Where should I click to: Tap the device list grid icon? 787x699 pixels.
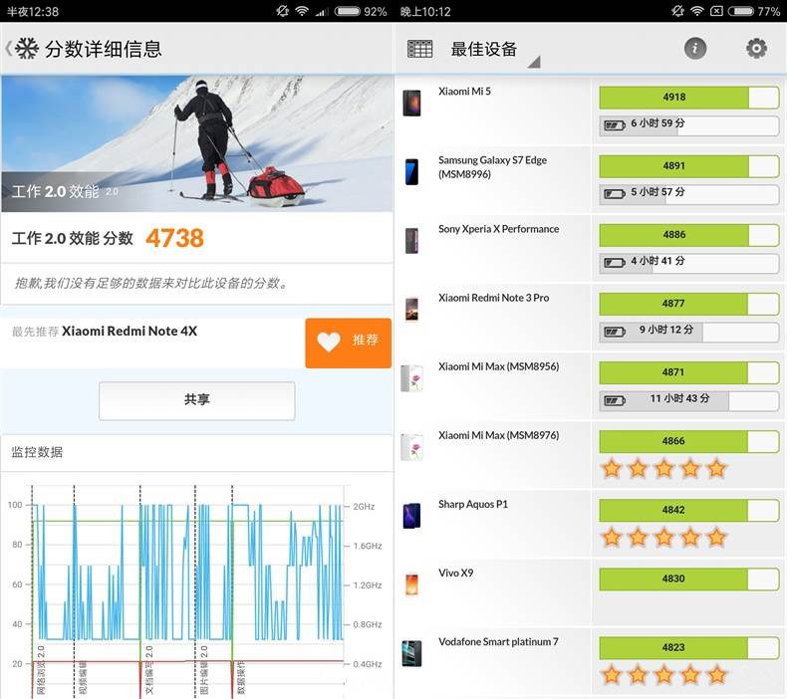[x=419, y=49]
